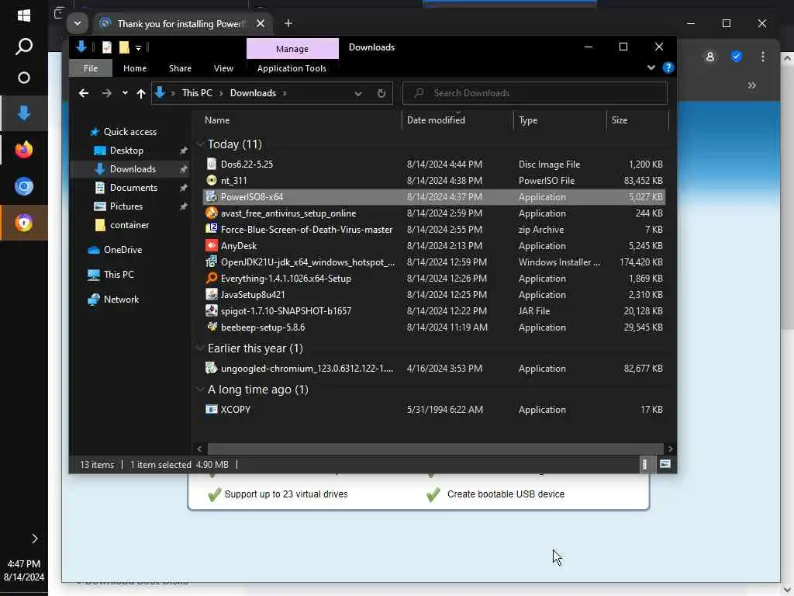
Task: Open the Share ribbon tab
Action: click(180, 68)
